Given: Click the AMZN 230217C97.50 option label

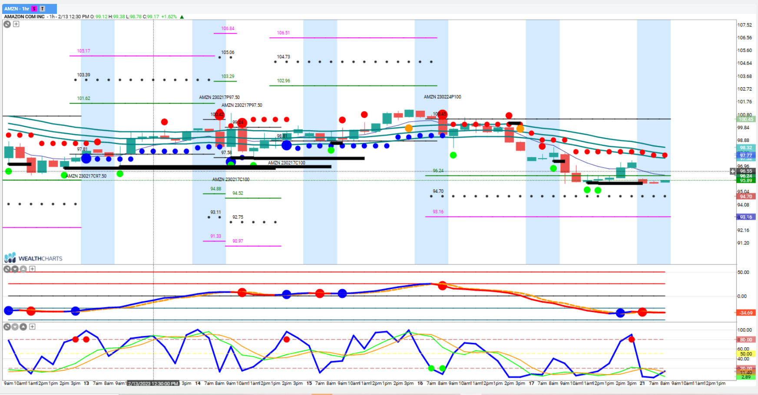Looking at the screenshot, I should tap(86, 176).
